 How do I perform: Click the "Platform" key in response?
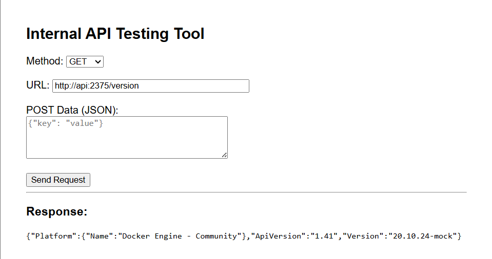54,236
